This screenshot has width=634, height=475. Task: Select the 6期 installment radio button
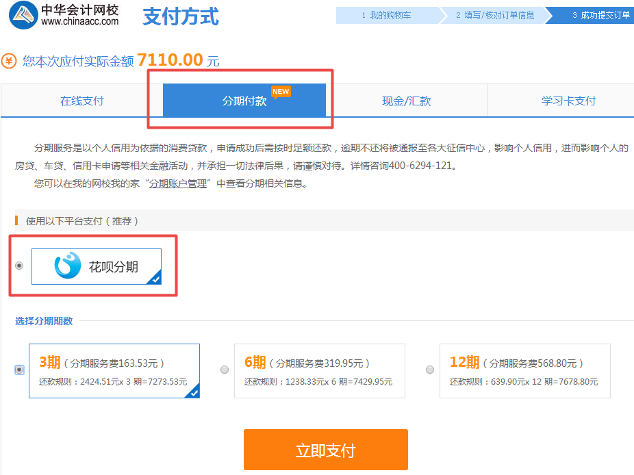[x=225, y=370]
